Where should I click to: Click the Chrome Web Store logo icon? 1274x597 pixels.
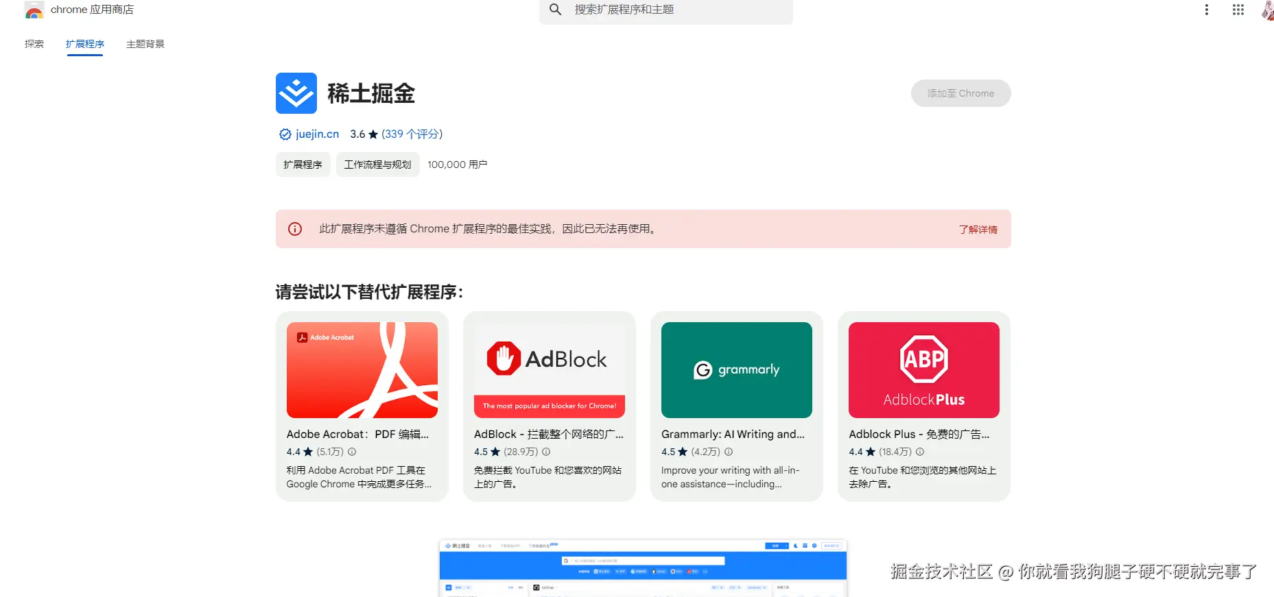point(34,10)
